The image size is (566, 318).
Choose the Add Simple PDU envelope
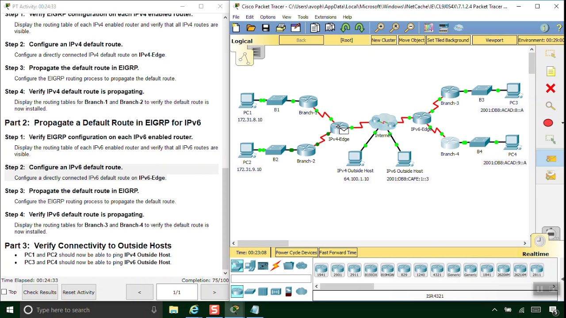[x=551, y=159]
